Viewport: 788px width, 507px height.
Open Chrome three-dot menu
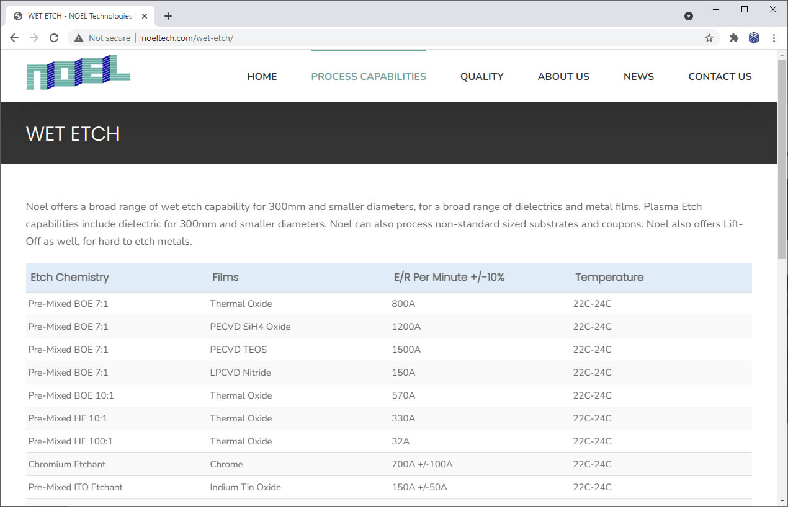coord(774,38)
